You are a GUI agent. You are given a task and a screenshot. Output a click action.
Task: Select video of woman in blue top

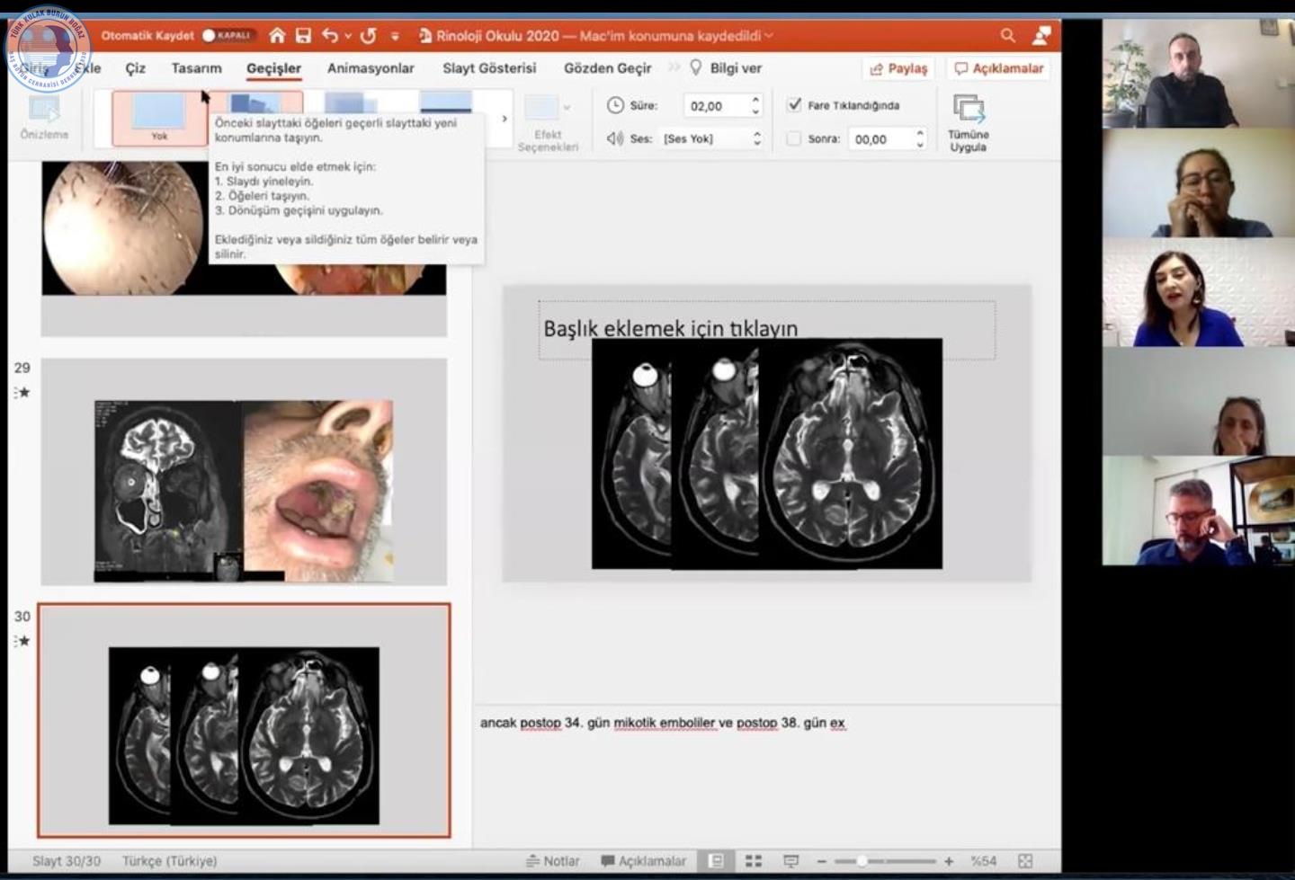coord(1198,292)
